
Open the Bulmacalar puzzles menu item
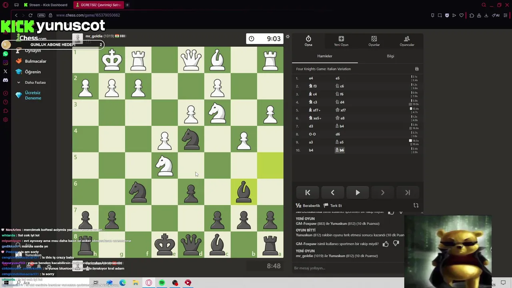click(31, 61)
